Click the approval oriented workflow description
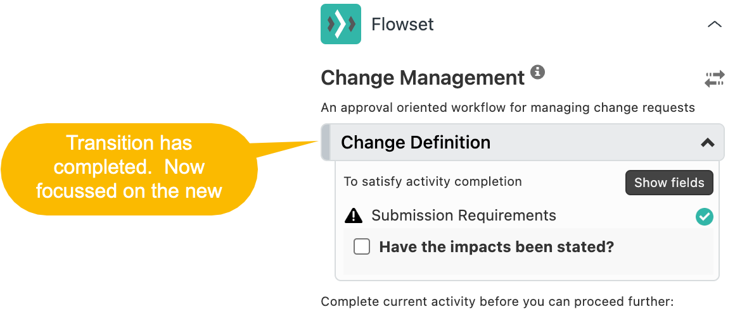 point(508,108)
